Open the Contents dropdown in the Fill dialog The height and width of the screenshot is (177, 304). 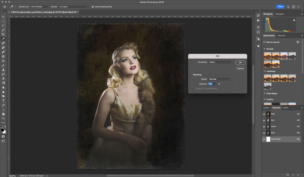[x=220, y=62]
